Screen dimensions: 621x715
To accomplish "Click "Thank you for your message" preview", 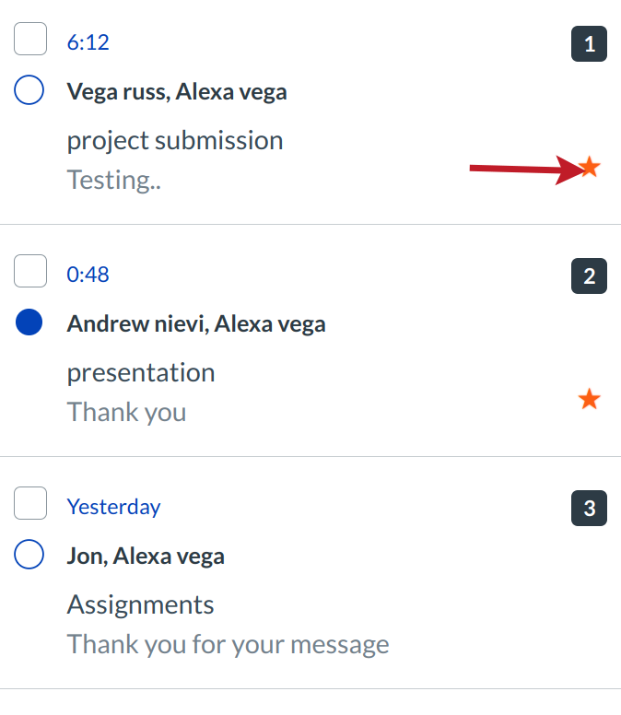I will pyautogui.click(x=228, y=644).
